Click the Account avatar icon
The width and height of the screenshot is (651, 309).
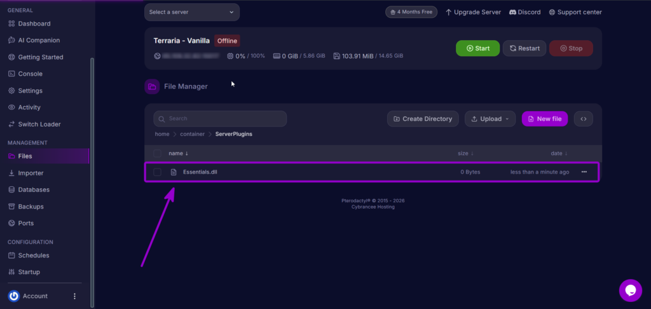(14, 296)
